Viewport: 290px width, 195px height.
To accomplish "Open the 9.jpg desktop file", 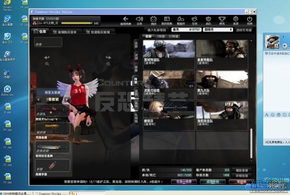I will pos(7,108).
